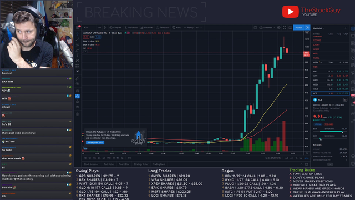Click the Compare button
This screenshot has width=355, height=200.
click(115, 27)
